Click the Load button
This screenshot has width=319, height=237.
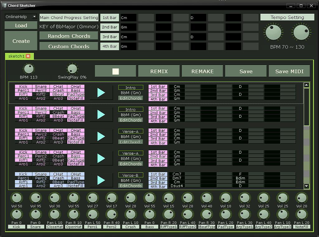[21, 26]
